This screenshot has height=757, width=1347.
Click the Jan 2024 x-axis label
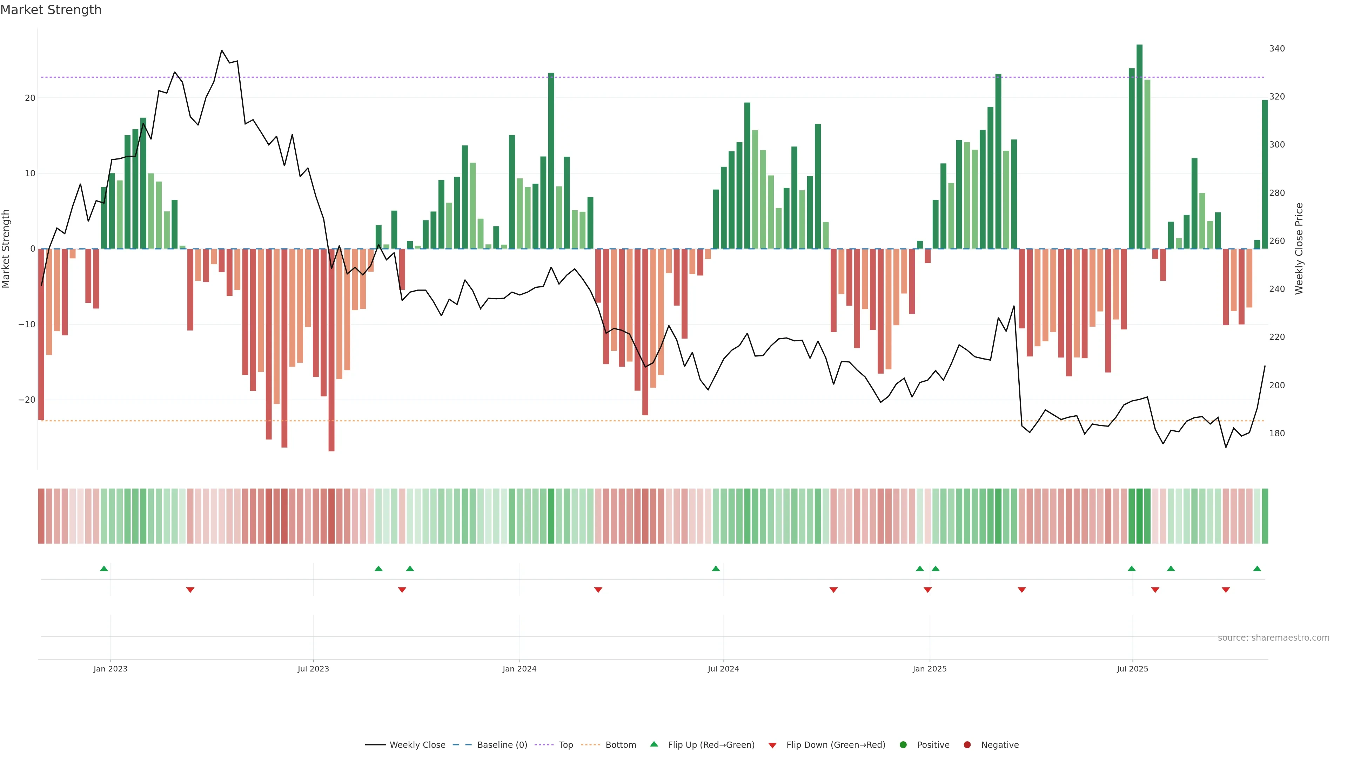click(519, 669)
